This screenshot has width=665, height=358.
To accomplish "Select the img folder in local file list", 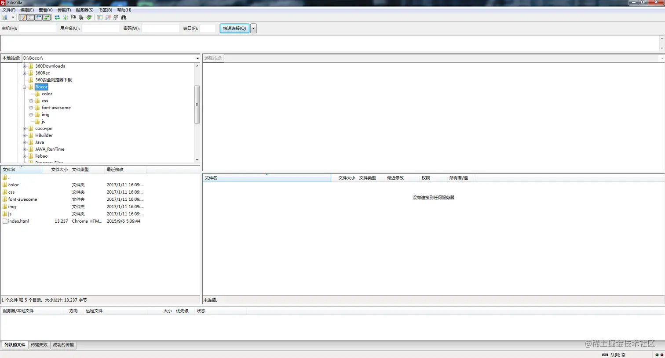I will coord(12,207).
